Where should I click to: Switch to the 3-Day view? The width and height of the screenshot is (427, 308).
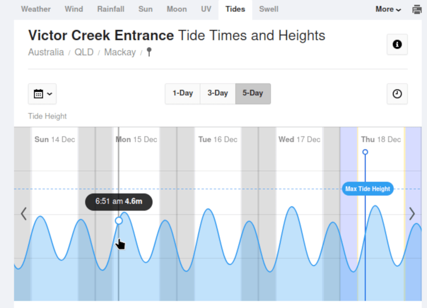coord(218,93)
